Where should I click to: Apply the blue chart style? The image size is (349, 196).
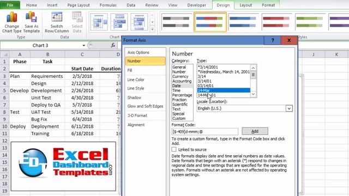coord(243,22)
